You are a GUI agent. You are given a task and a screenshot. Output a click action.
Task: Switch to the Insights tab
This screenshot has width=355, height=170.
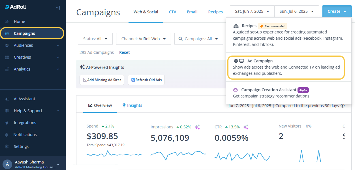coord(132,105)
